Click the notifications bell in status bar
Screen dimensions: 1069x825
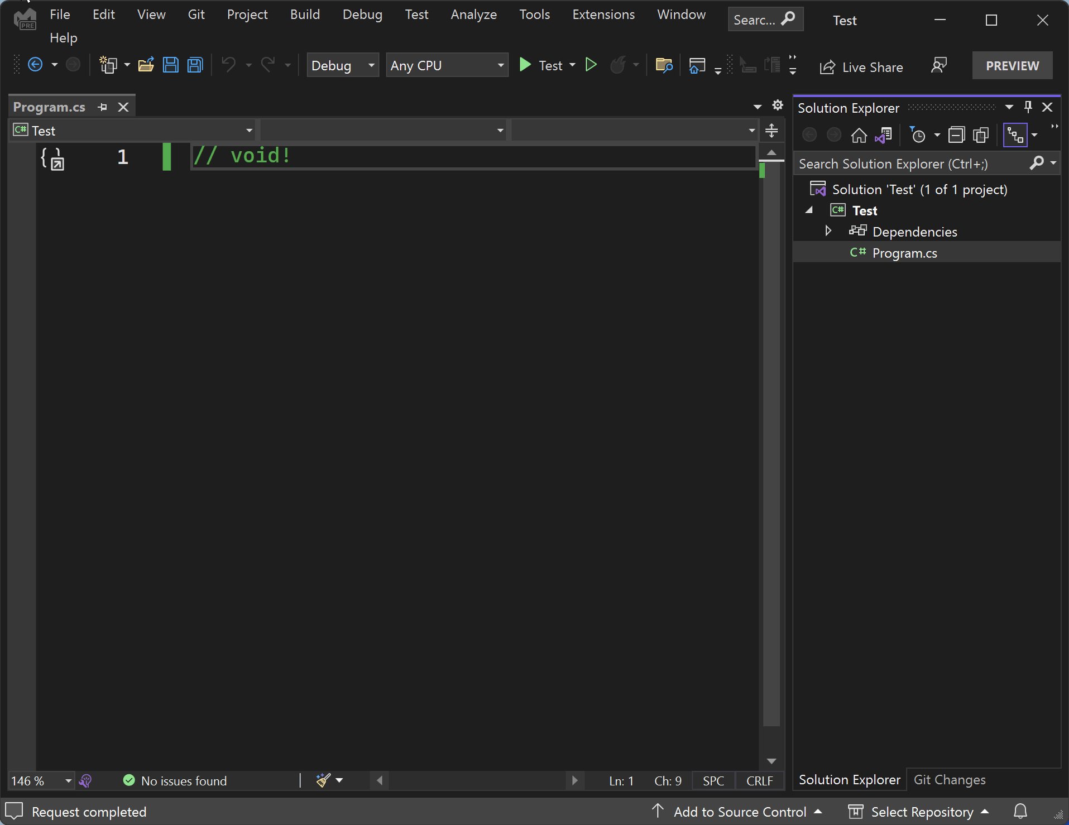(x=1020, y=811)
